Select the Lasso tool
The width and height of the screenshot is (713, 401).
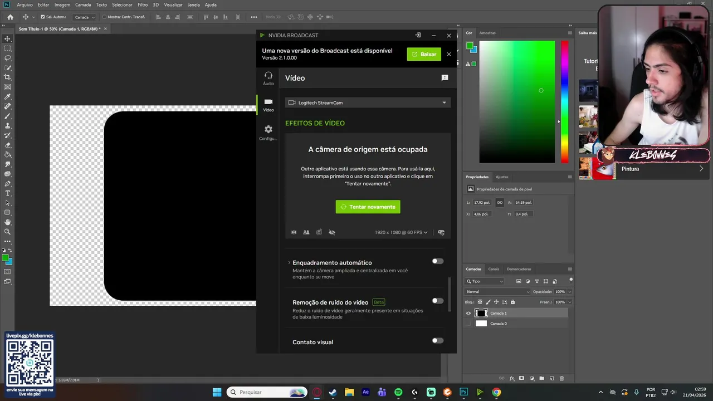(x=8, y=58)
